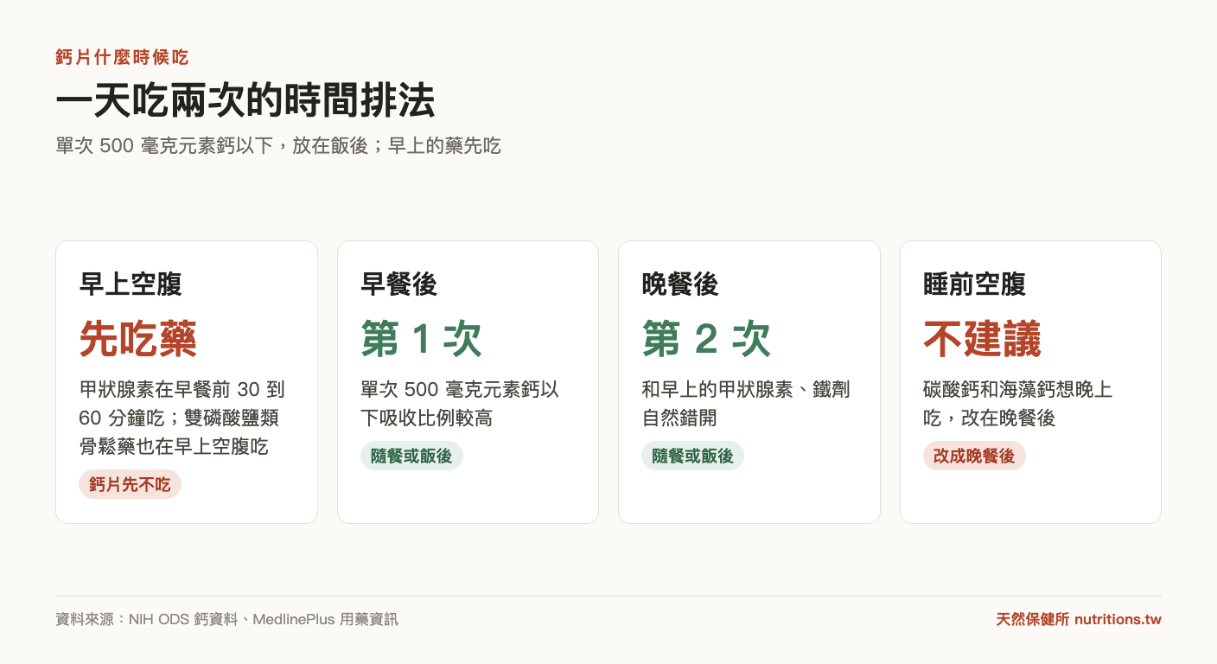Click the 鈣片先不吃 tag

[130, 484]
